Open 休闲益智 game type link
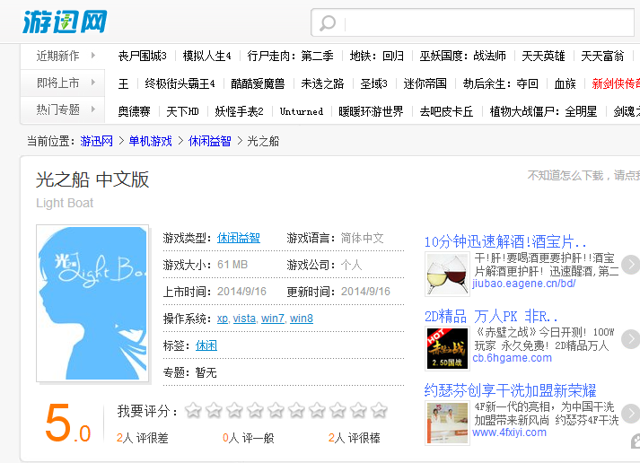 (239, 238)
